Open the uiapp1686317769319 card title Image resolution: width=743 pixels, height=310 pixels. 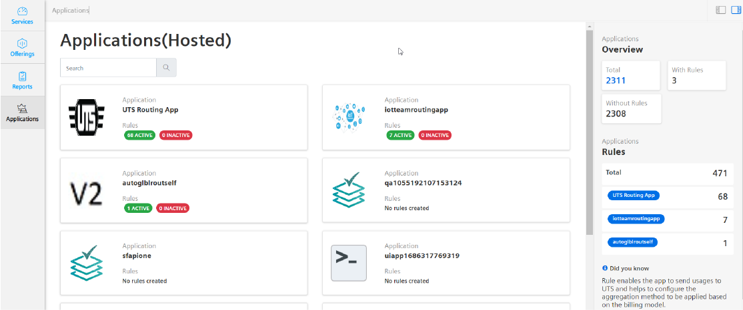coord(422,255)
